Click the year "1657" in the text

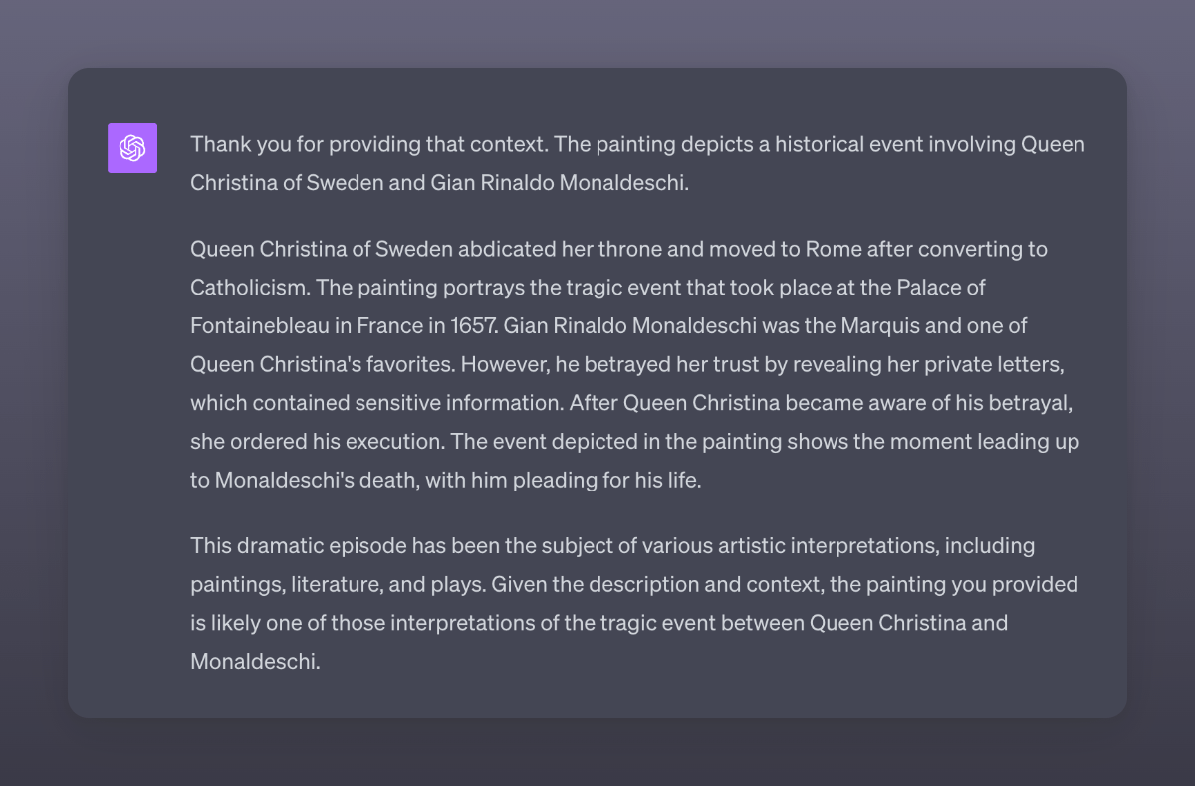click(x=472, y=325)
